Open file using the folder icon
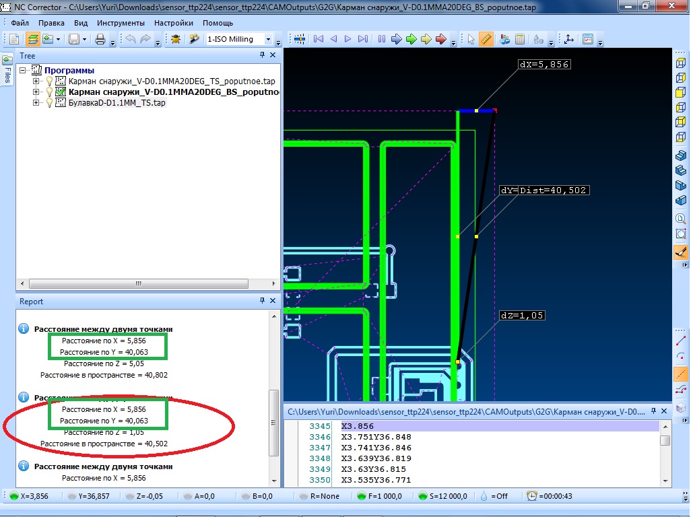695x521 pixels. coord(47,40)
